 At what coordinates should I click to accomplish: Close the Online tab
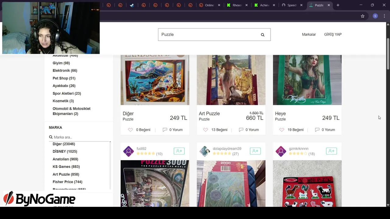click(x=219, y=5)
